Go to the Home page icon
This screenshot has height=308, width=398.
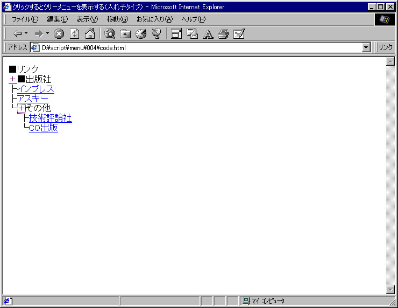coord(90,33)
